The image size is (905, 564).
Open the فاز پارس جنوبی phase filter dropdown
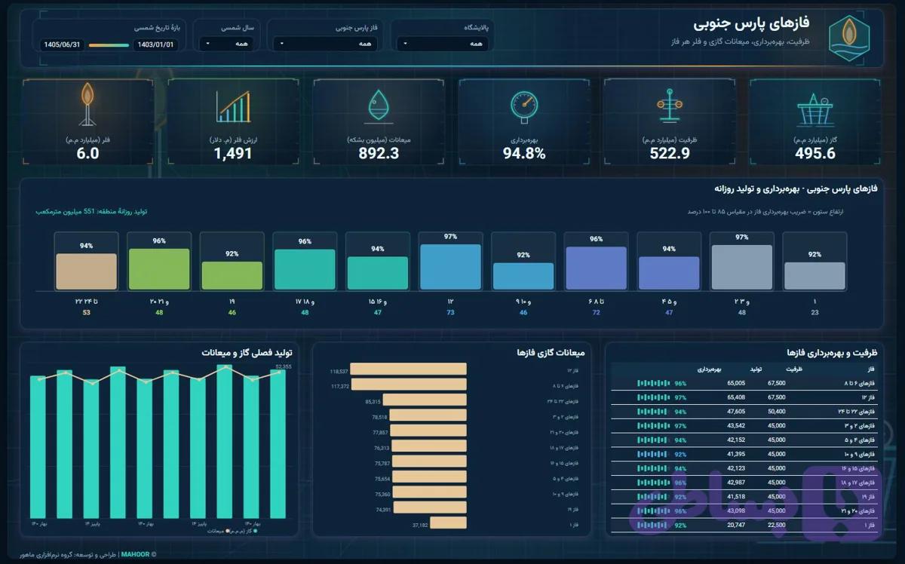(326, 44)
